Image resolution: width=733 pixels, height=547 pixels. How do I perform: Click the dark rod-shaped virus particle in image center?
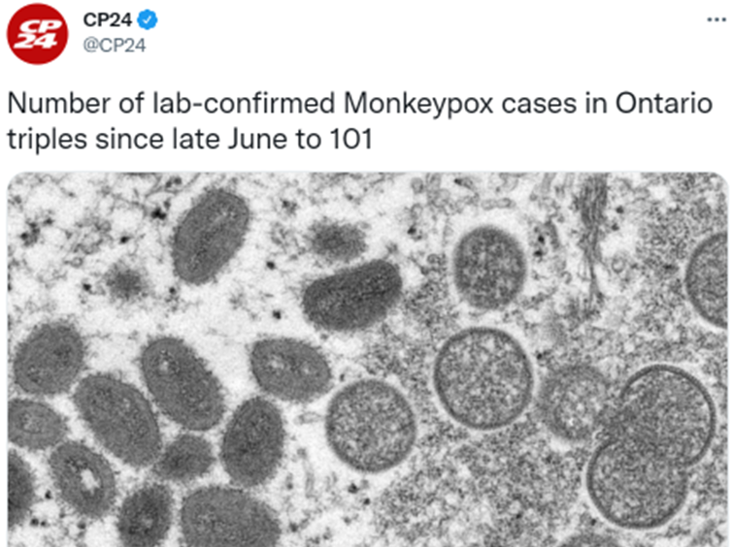click(x=352, y=294)
